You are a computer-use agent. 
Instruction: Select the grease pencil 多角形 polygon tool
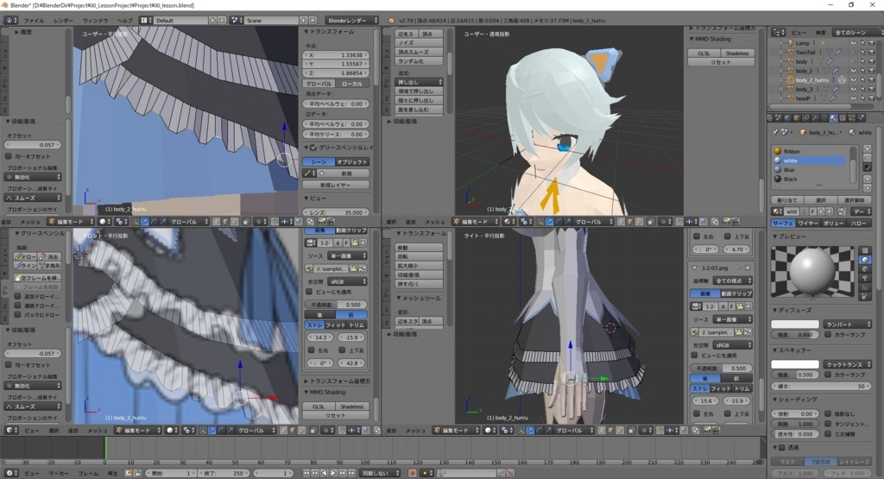tap(49, 266)
